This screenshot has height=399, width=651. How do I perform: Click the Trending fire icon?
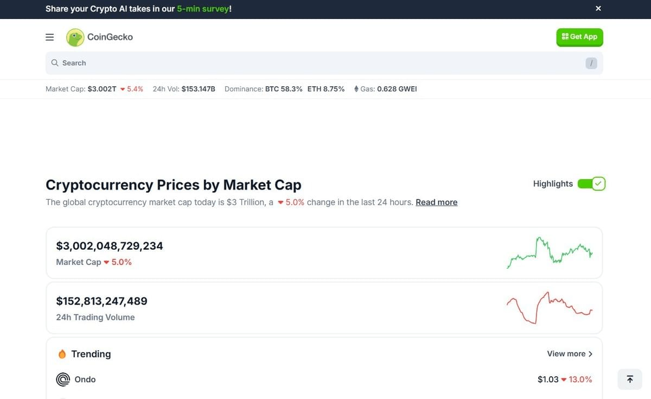click(62, 354)
